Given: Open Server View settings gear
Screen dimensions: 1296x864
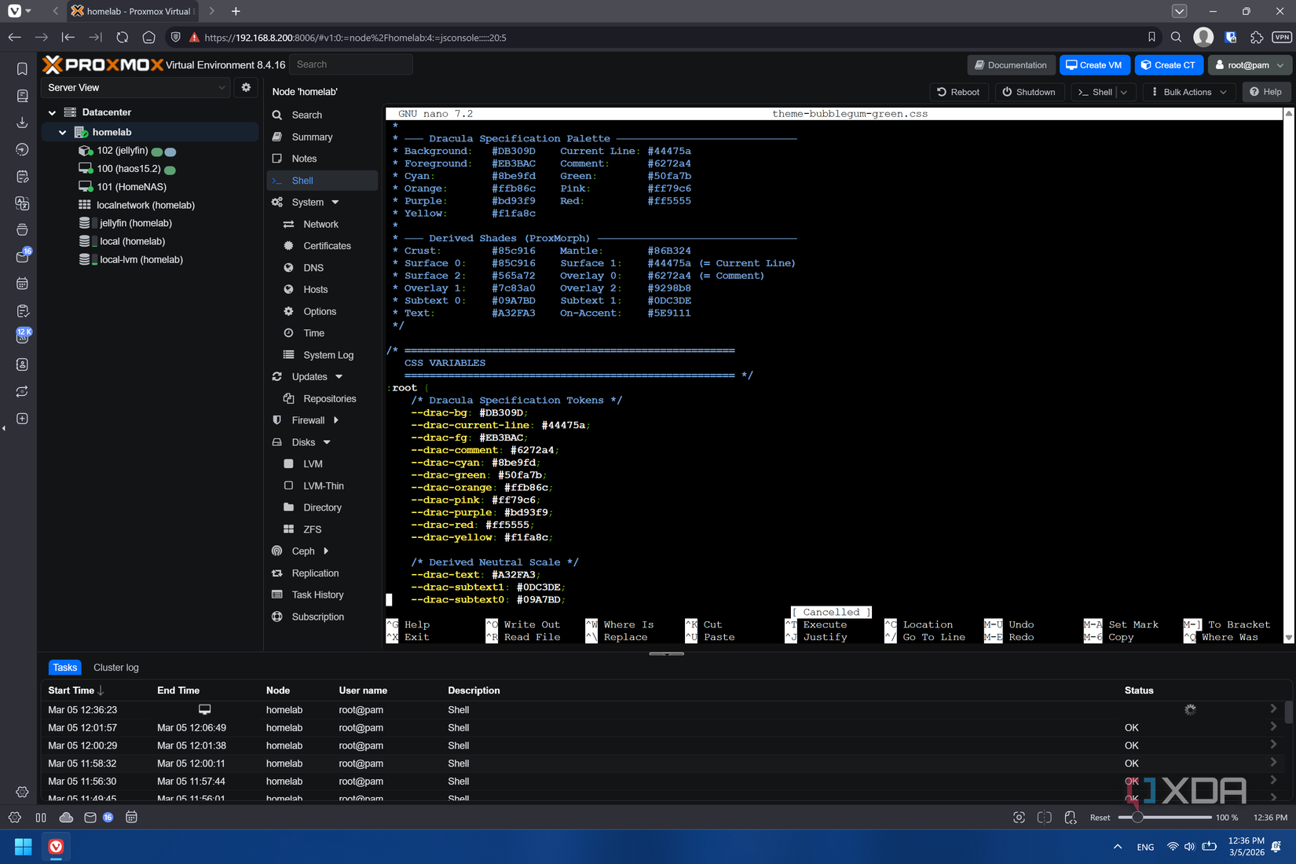Looking at the screenshot, I should click(246, 87).
